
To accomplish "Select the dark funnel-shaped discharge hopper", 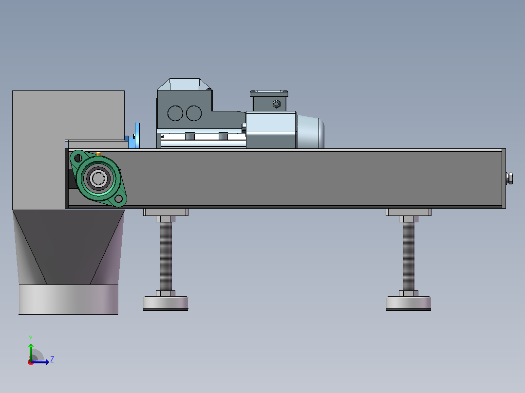I will point(68,247).
